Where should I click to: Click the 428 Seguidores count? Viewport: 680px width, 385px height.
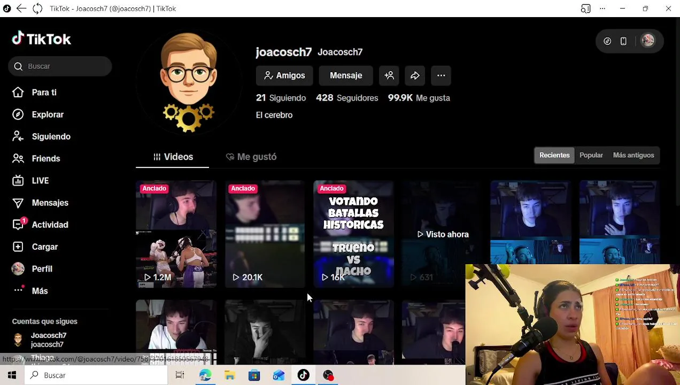point(347,98)
